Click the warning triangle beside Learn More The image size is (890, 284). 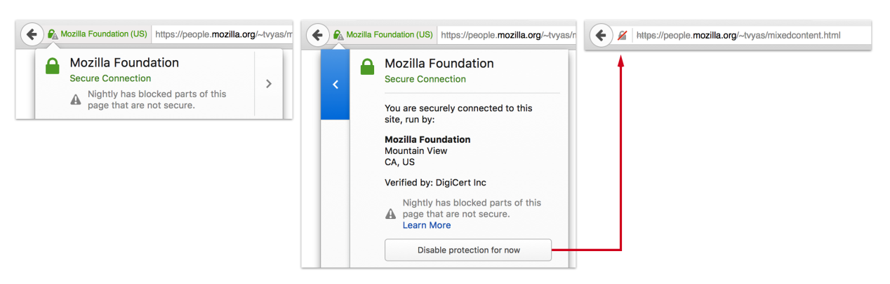click(391, 214)
